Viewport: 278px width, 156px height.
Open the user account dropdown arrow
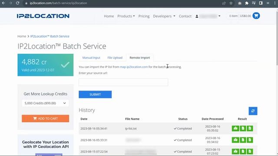click(x=219, y=16)
